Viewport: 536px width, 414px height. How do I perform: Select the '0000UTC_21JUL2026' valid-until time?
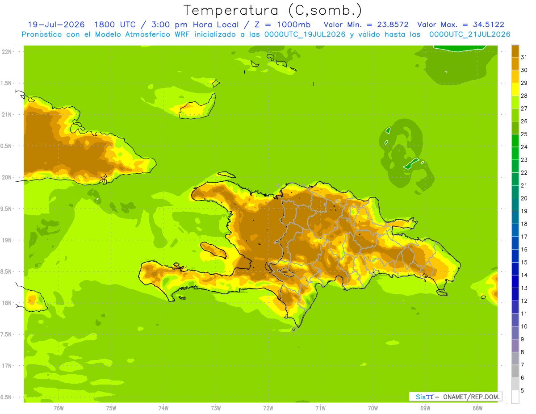tap(469, 34)
